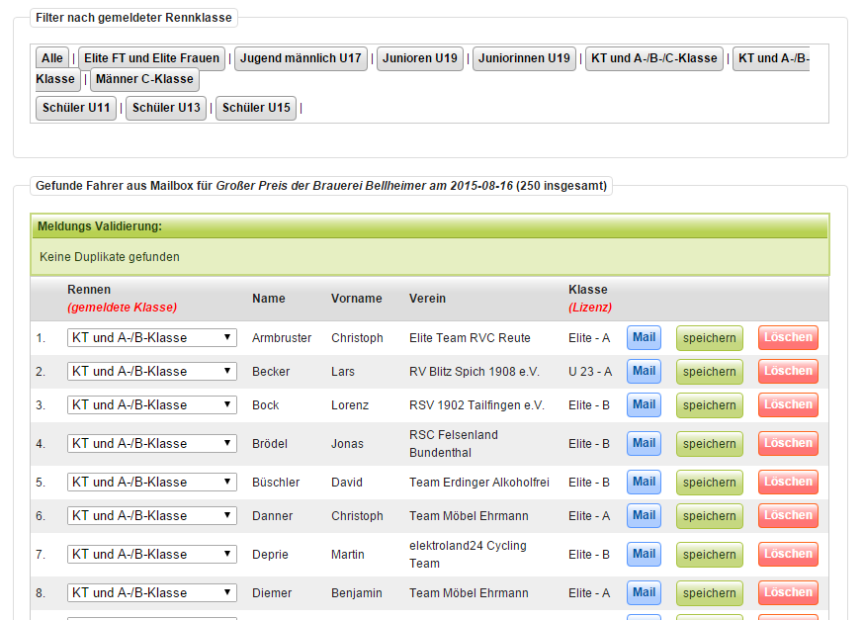Viewport: 863px width, 620px height.
Task: Filter by Jugend männlich U17 class
Action: pyautogui.click(x=301, y=58)
